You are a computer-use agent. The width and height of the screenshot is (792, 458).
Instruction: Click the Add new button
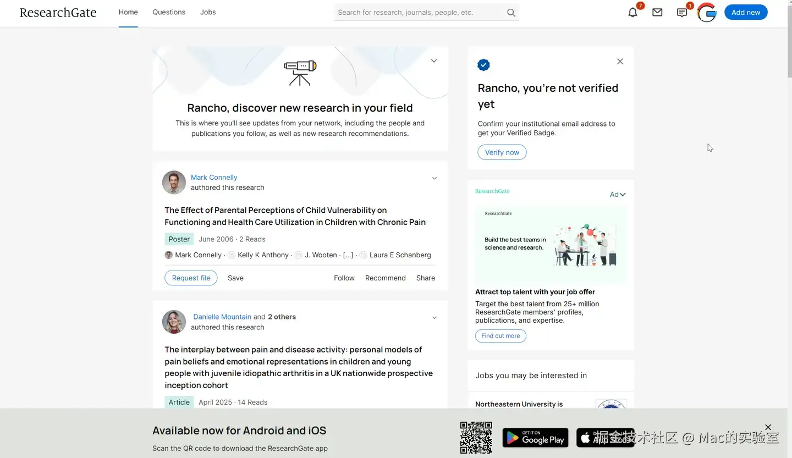point(745,12)
